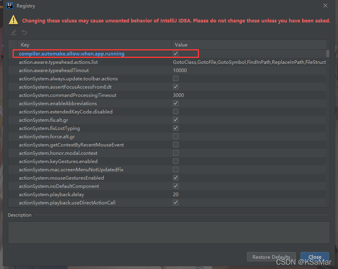The width and height of the screenshot is (338, 269).
Task: Click the IntelliJ logo in the Registry title bar
Action: pos(10,6)
